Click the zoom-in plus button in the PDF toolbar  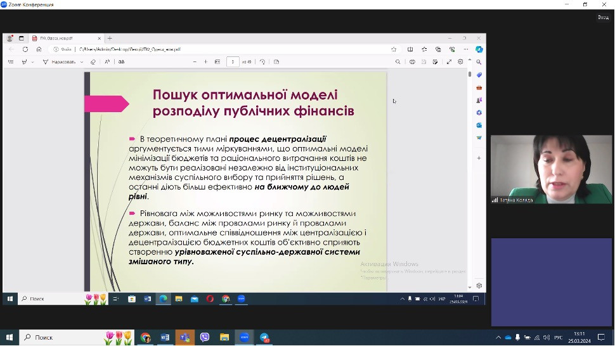[205, 62]
